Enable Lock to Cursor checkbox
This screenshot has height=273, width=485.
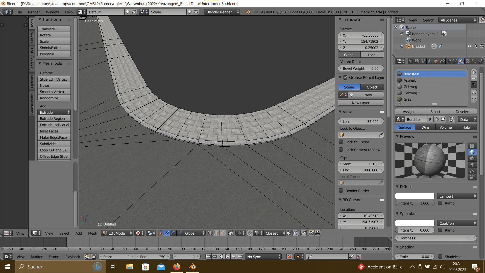pyautogui.click(x=341, y=142)
